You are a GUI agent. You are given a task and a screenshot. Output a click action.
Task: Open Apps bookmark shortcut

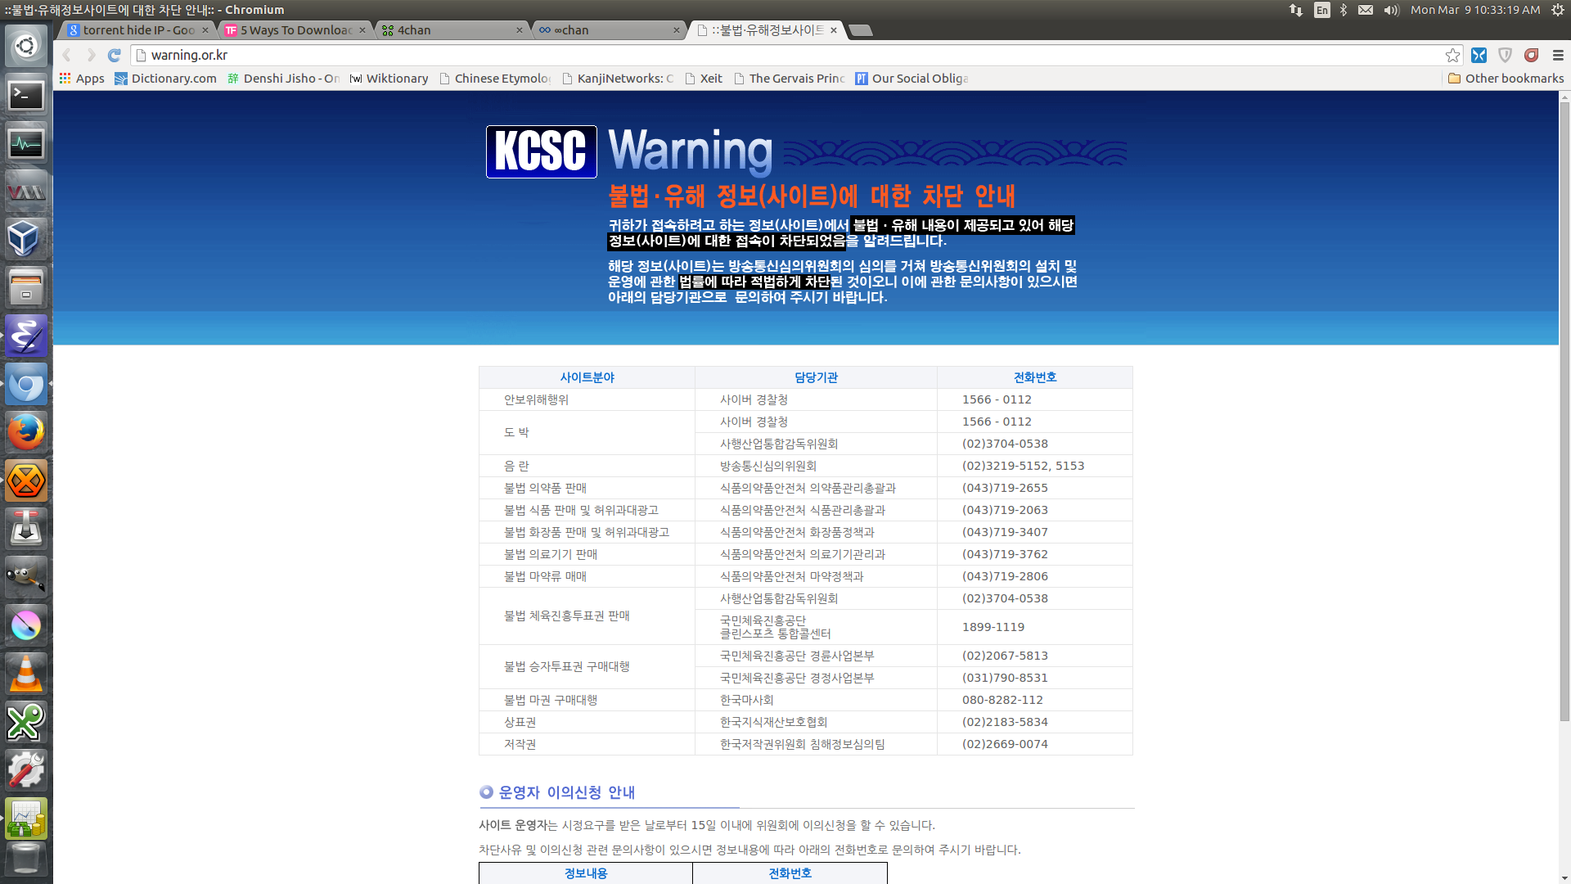point(82,79)
